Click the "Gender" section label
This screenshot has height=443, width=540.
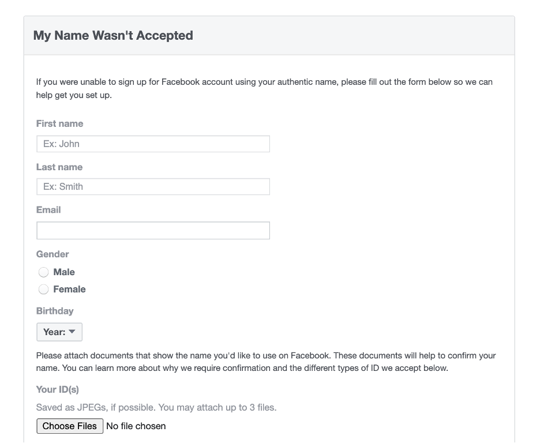coord(52,254)
